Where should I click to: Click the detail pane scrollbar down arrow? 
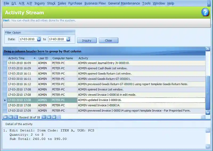tap(208, 146)
